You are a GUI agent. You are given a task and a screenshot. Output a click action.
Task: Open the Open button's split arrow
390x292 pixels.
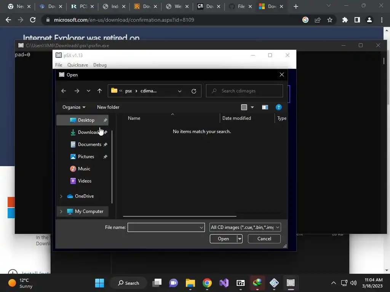[240, 239]
